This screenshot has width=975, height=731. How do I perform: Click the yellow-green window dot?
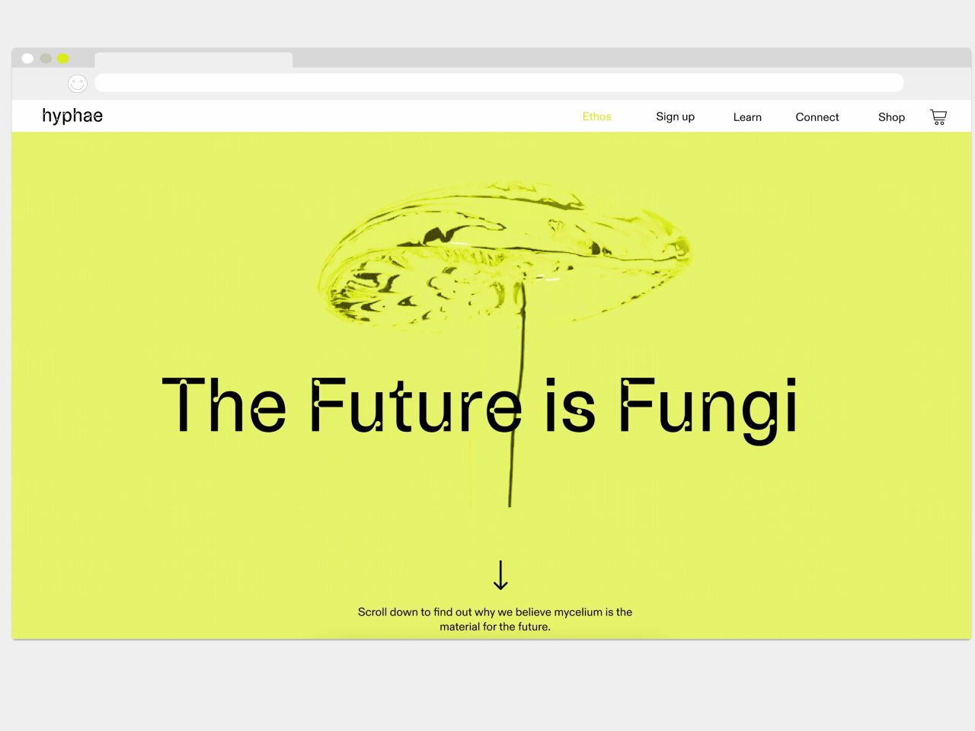[x=63, y=59]
